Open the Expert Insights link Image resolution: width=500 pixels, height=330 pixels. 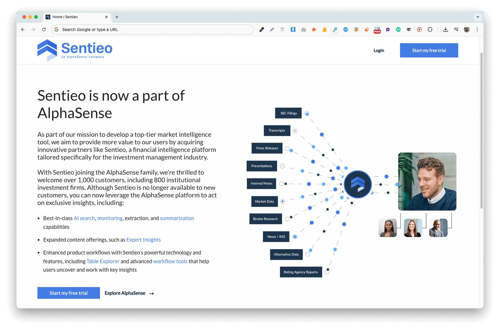click(x=143, y=240)
